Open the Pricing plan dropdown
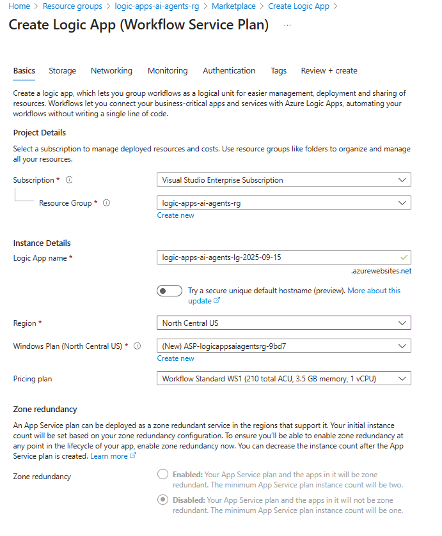 point(403,378)
